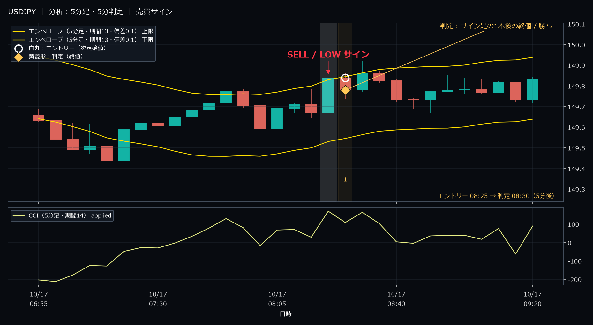Click the large green signal candle in gray band
The image size is (593, 325).
(328, 95)
